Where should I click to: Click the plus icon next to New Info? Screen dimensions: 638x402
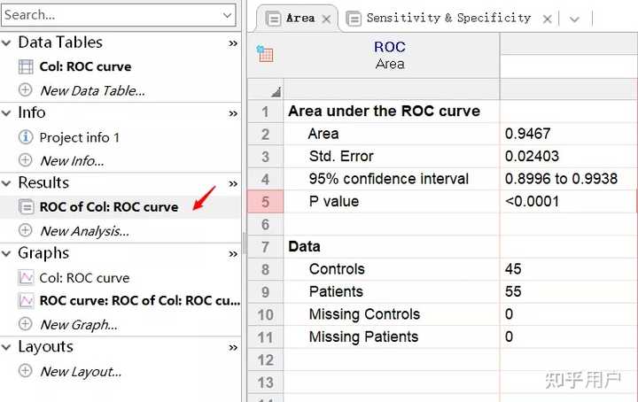(x=26, y=160)
